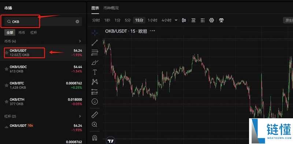Open the chart title three-dot menu
This screenshot has width=293, height=144.
(x=152, y=31)
